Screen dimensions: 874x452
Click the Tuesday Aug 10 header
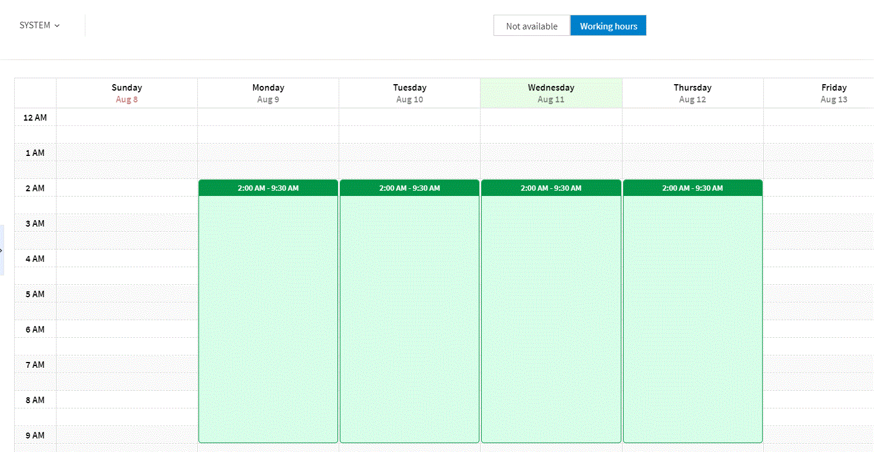pyautogui.click(x=409, y=93)
